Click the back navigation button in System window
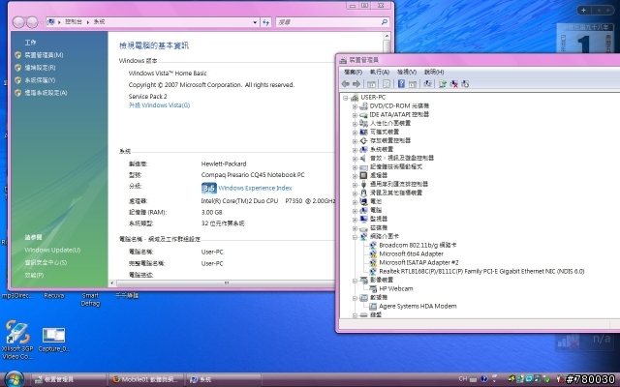The image size is (620, 387). pyautogui.click(x=18, y=22)
